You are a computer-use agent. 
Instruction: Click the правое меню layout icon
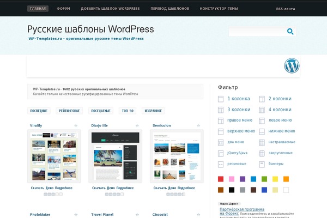[x=221, y=120]
